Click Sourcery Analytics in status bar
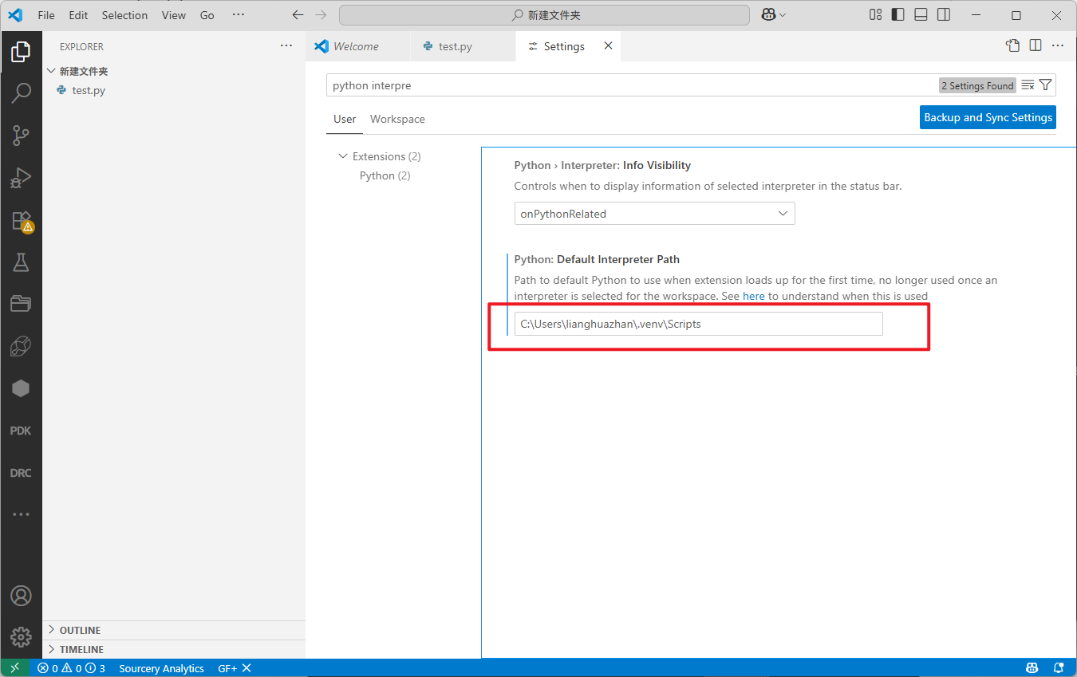This screenshot has width=1077, height=677. coord(161,668)
